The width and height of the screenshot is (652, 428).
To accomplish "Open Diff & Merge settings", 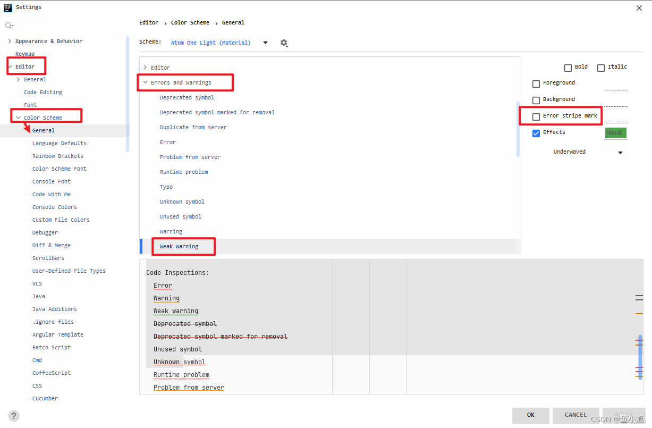I will pyautogui.click(x=52, y=246).
